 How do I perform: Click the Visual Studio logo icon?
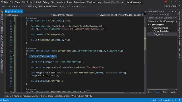tap(2, 2)
